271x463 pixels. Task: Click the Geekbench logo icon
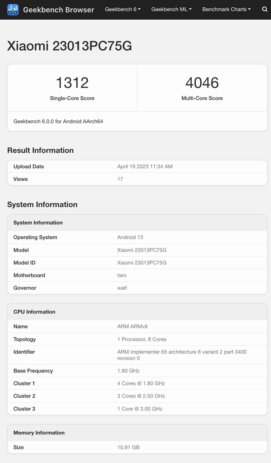(13, 10)
